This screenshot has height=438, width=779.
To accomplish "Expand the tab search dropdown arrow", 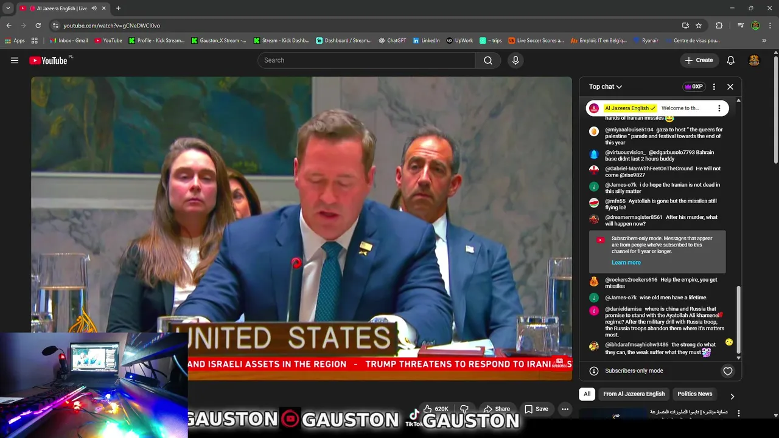I will tap(8, 8).
